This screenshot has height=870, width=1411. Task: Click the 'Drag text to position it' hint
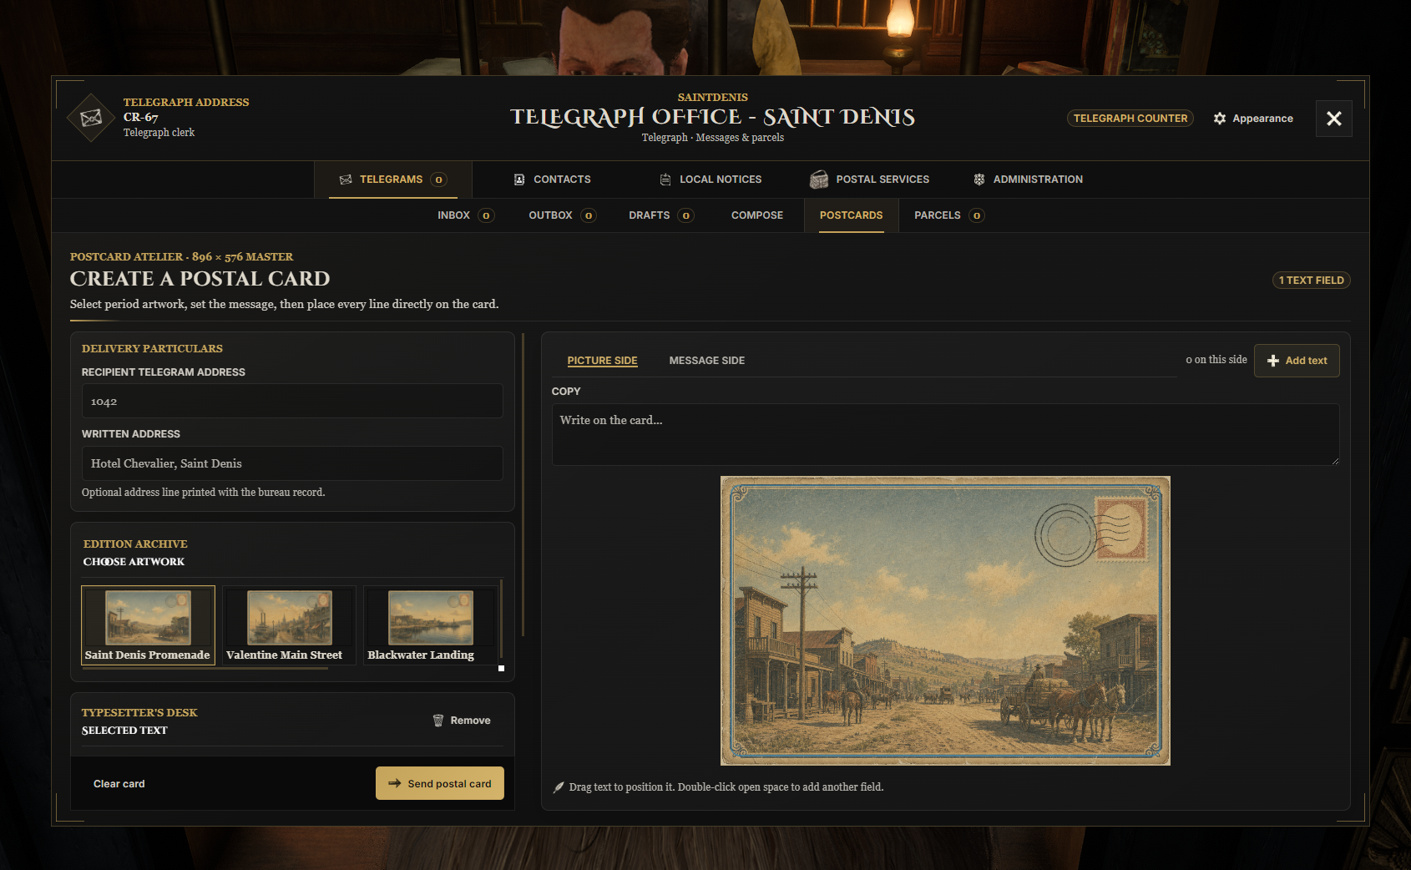[x=726, y=787]
